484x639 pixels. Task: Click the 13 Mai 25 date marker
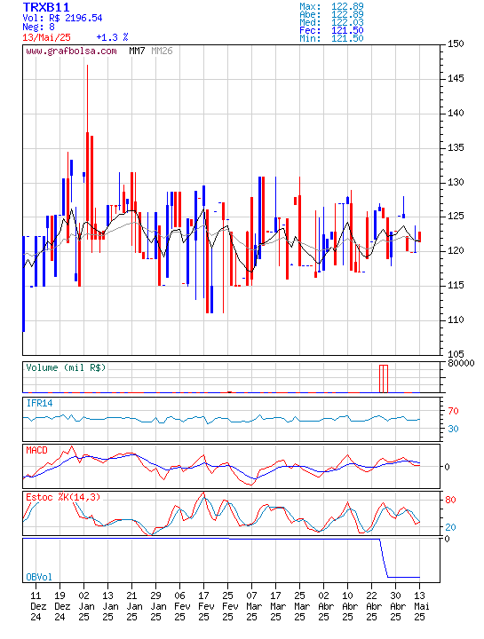coord(419,606)
